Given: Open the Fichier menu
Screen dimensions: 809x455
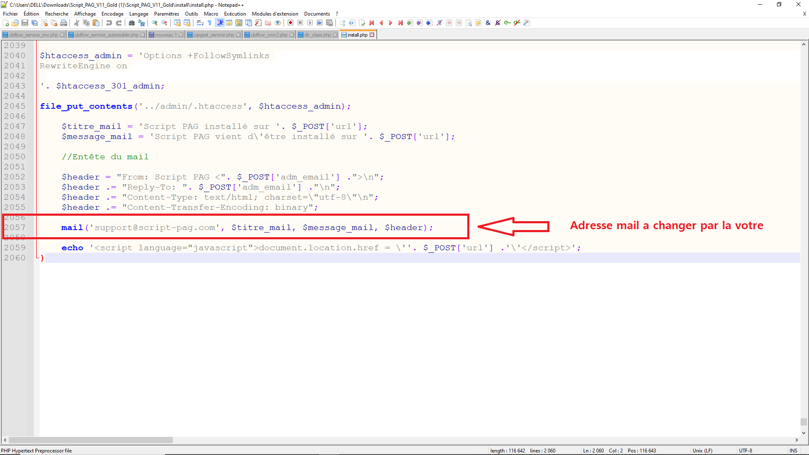Looking at the screenshot, I should tap(11, 14).
